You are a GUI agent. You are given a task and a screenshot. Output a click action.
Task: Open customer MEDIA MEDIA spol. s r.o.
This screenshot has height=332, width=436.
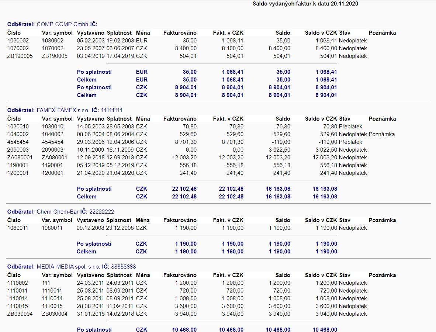[68, 267]
